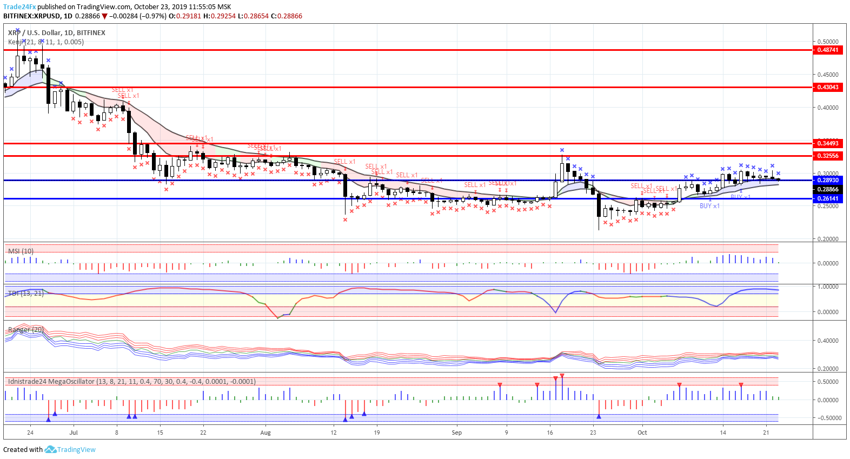
Task: Open the Trade24Fx author link
Action: [19, 7]
